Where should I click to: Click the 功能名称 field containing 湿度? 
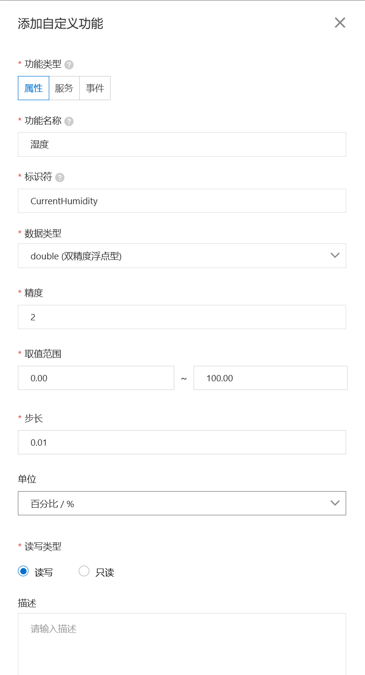click(x=182, y=144)
